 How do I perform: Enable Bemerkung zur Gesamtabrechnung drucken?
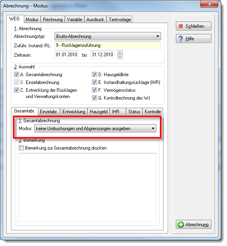[21, 148]
